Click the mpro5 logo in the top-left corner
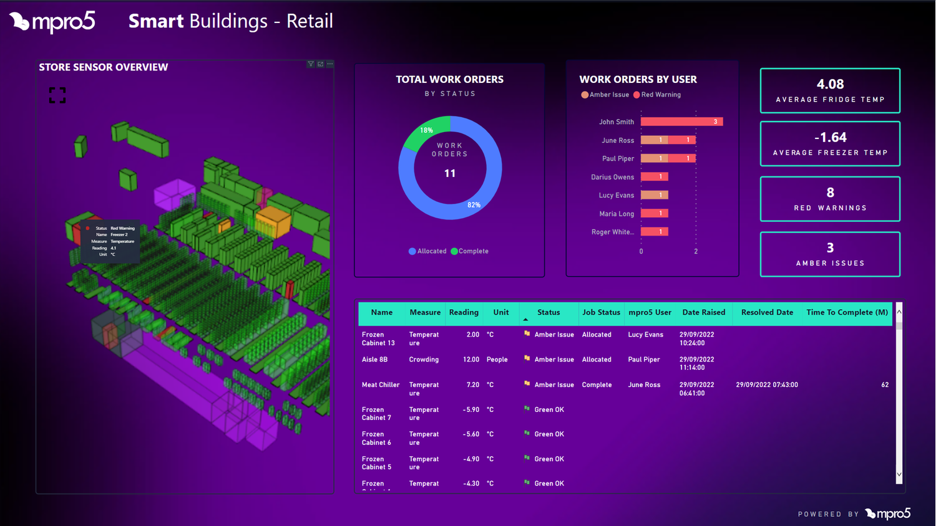936x526 pixels. [52, 21]
